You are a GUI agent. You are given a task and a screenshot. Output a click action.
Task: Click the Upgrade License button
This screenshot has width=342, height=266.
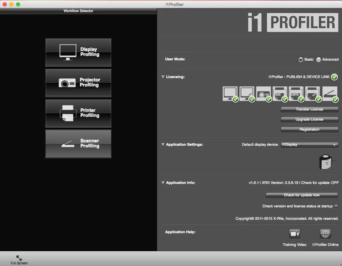pos(310,119)
